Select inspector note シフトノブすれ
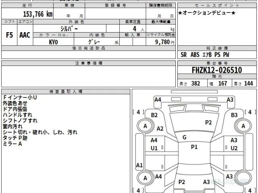Screen dimensions: 258x193 [20, 121]
